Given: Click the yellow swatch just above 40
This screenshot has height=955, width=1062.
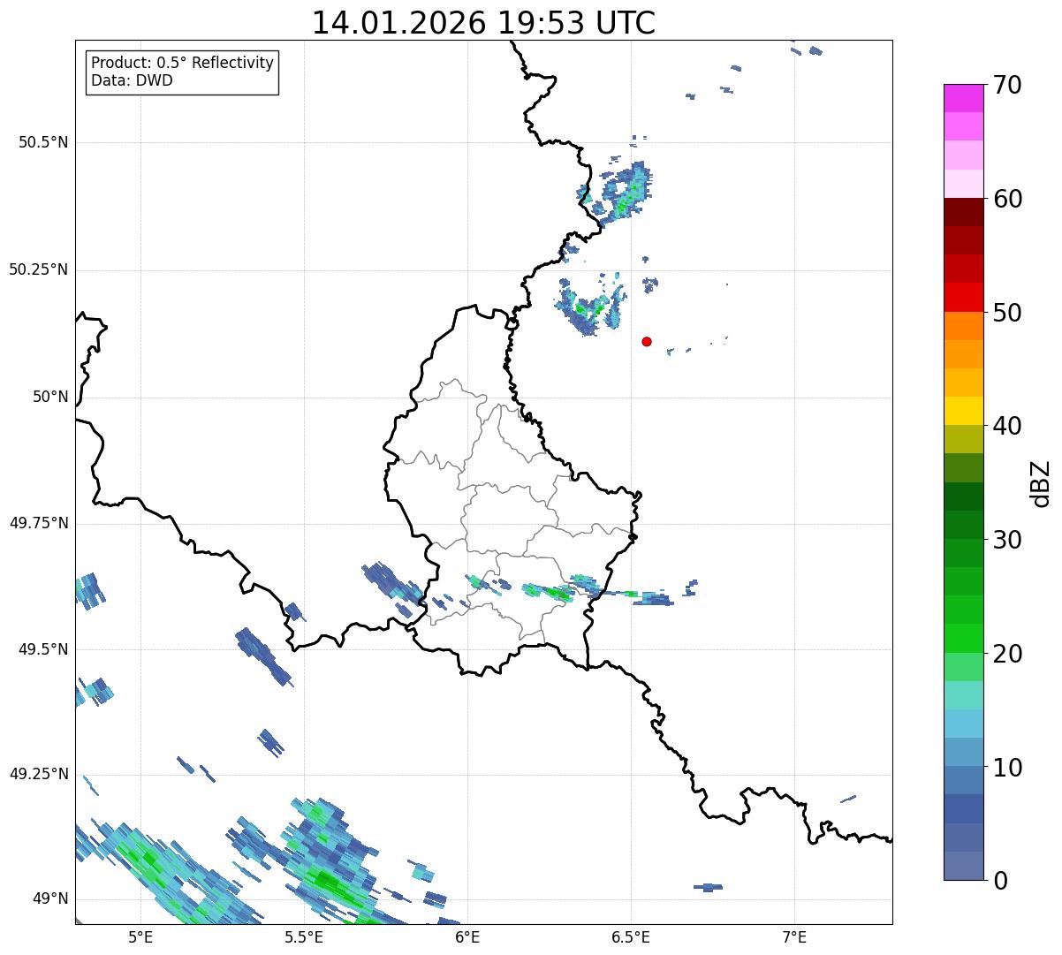Looking at the screenshot, I should (963, 411).
